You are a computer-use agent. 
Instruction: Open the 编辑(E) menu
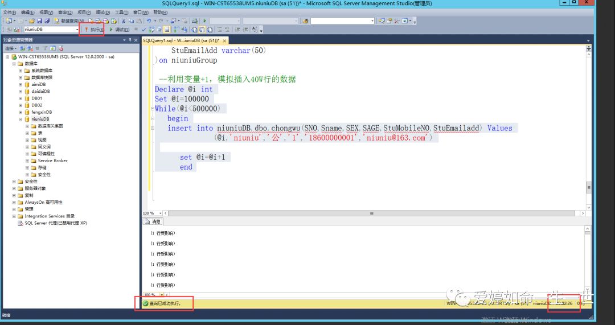click(27, 12)
